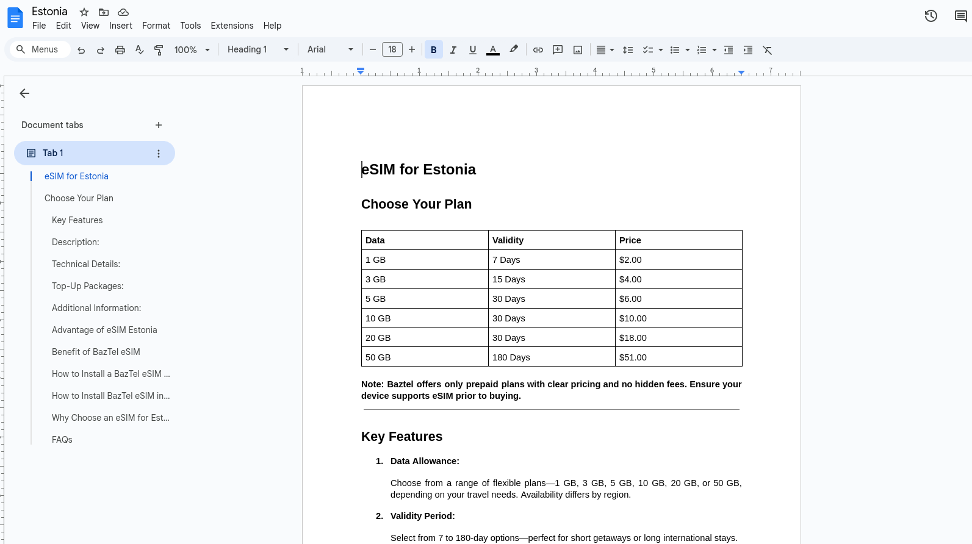Click the add comment icon
Image resolution: width=972 pixels, height=544 pixels.
pos(557,50)
